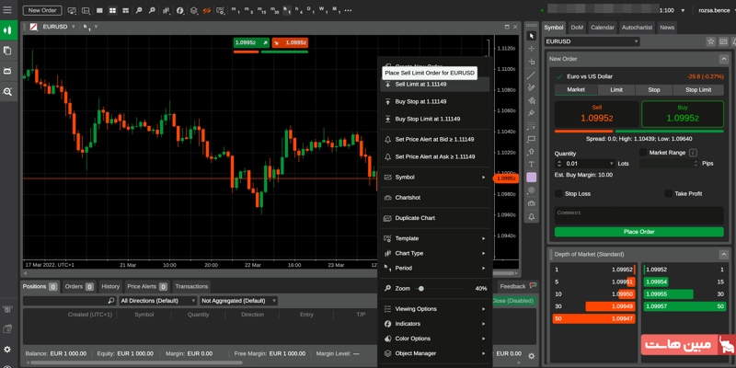Click the New Order button in toolbar
736x368 pixels.
click(41, 10)
